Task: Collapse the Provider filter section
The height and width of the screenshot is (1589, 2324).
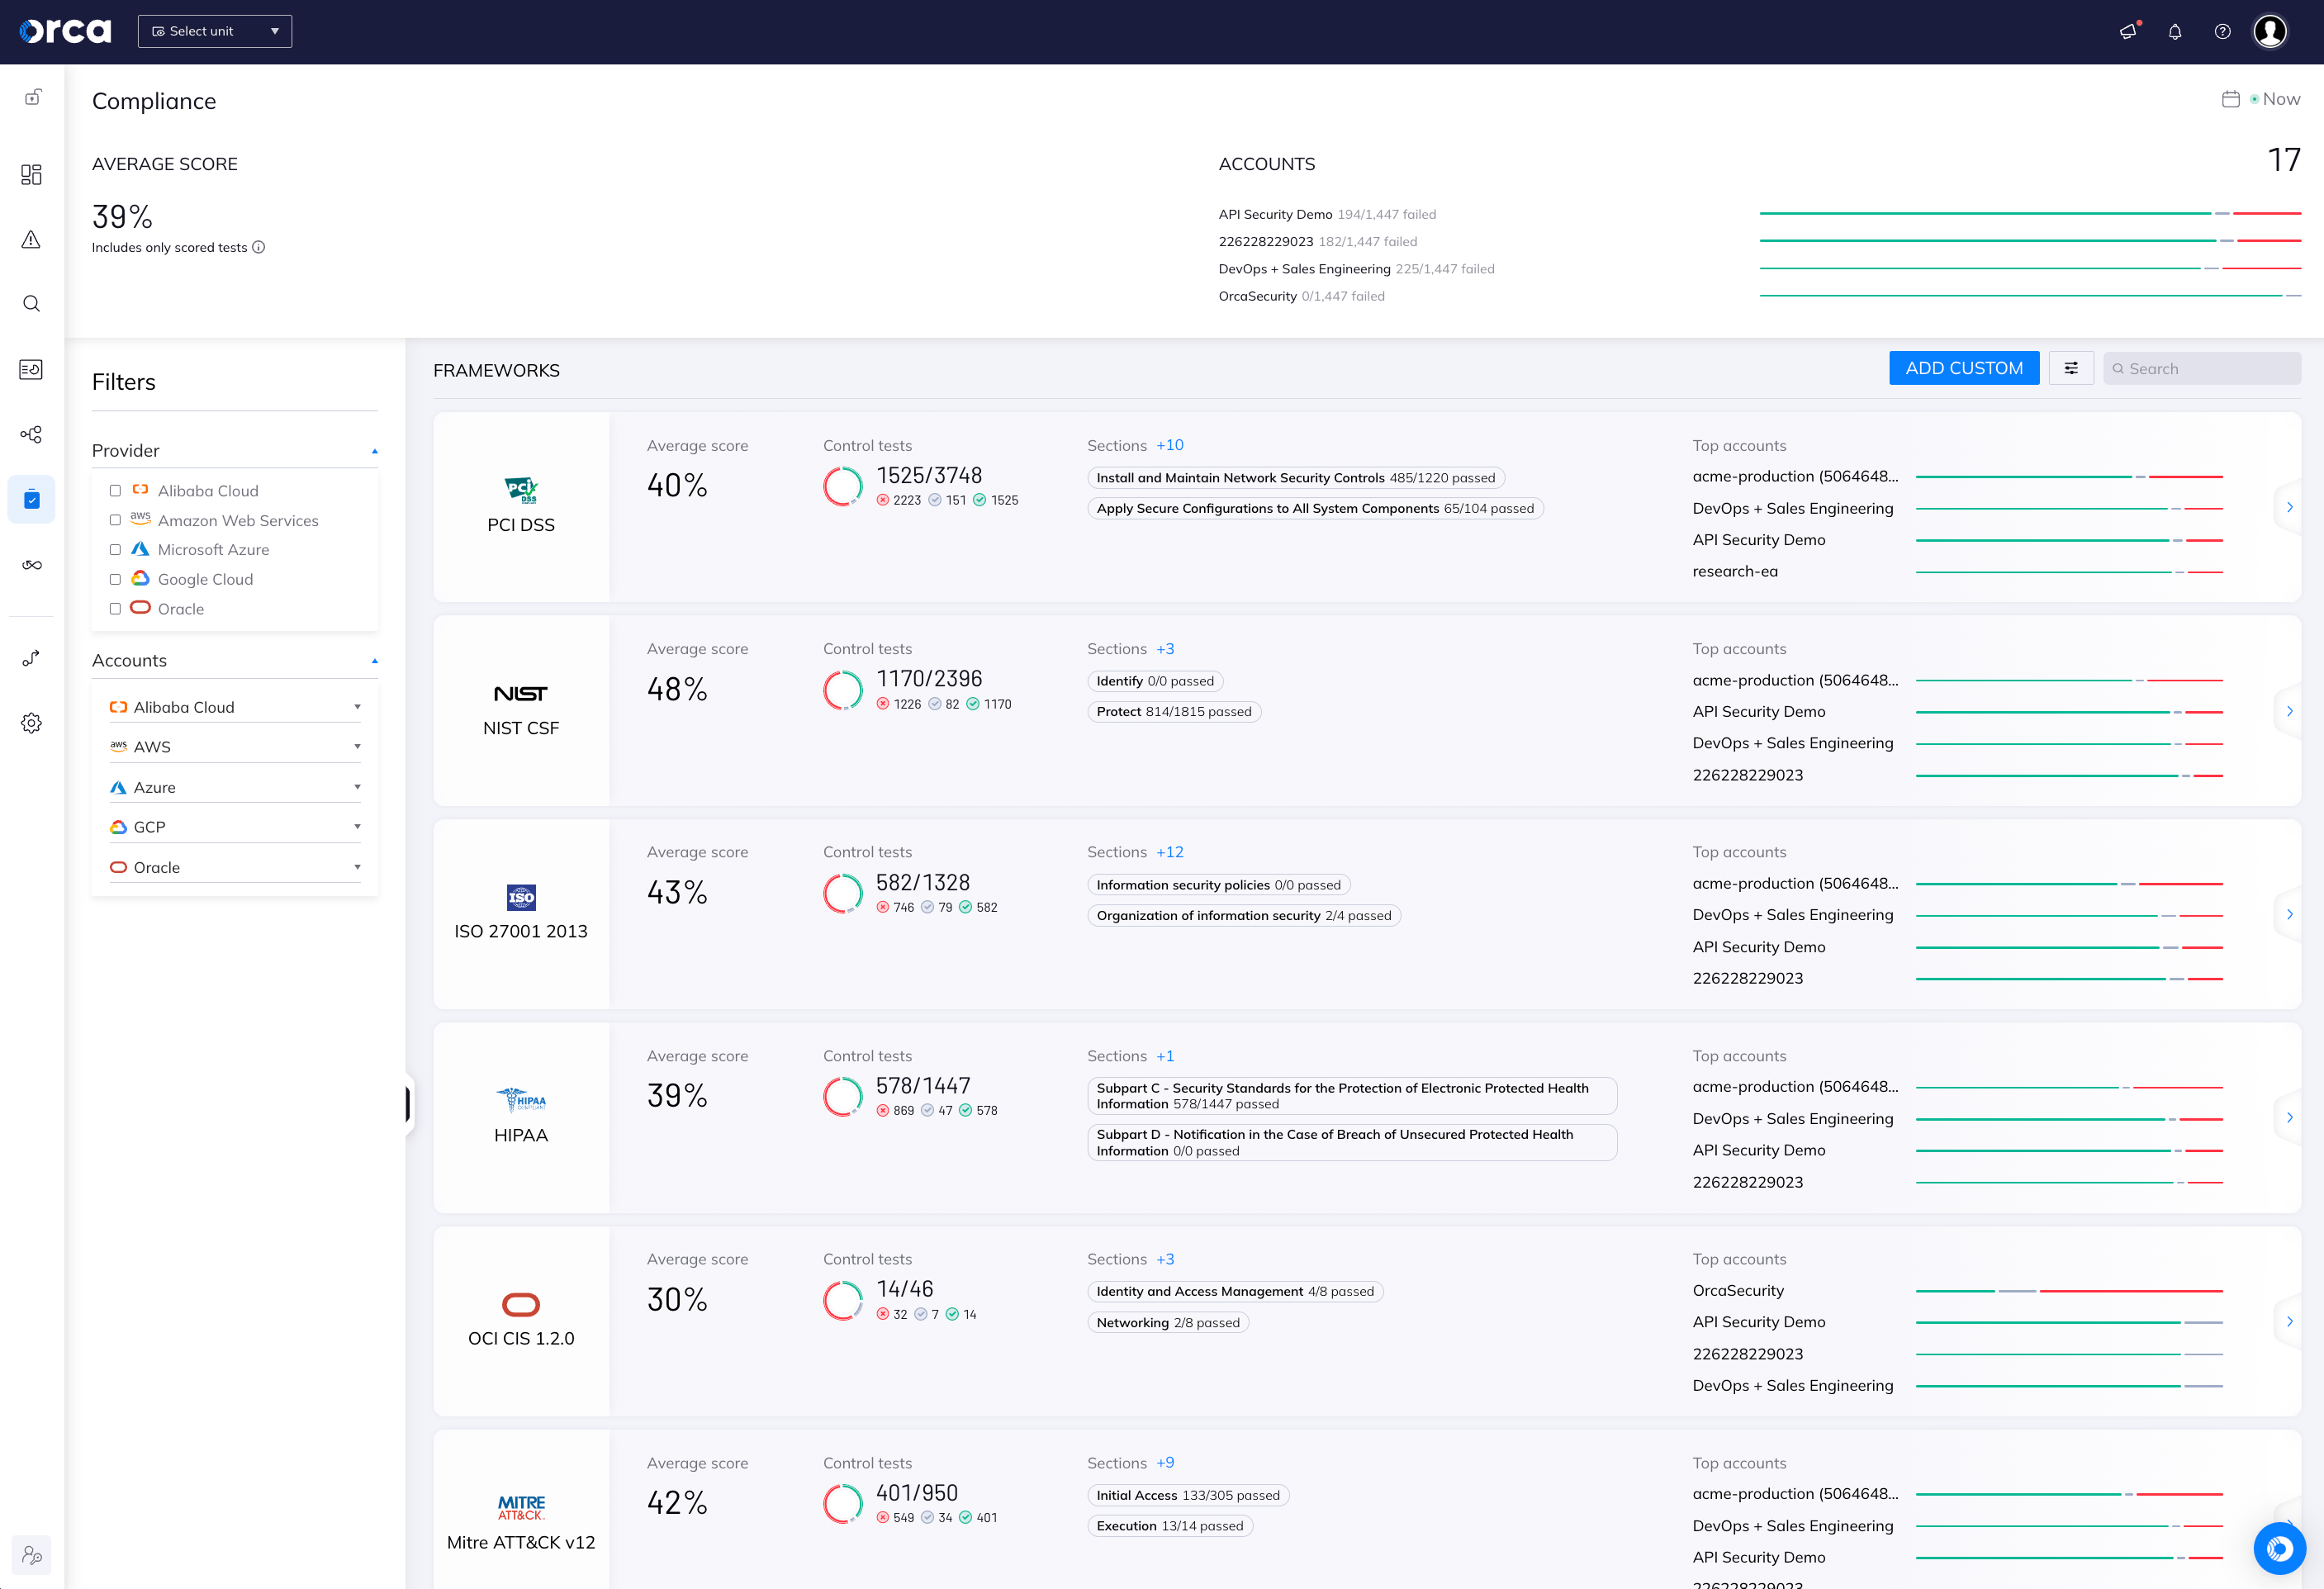Action: pyautogui.click(x=374, y=451)
